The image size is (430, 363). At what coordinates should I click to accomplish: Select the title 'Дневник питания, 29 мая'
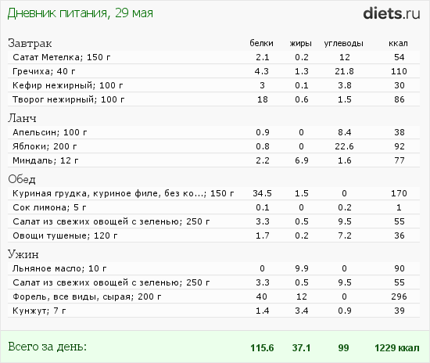click(x=80, y=13)
